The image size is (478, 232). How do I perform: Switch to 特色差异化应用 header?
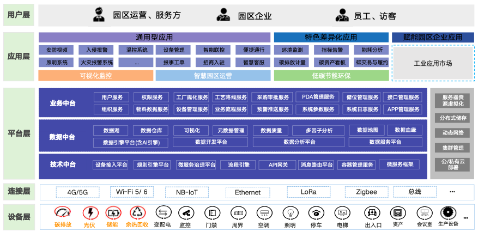click(331, 38)
